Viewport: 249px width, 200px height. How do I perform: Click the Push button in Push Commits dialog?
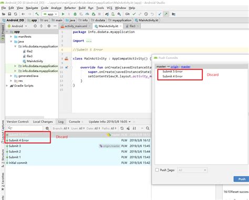pyautogui.click(x=242, y=179)
